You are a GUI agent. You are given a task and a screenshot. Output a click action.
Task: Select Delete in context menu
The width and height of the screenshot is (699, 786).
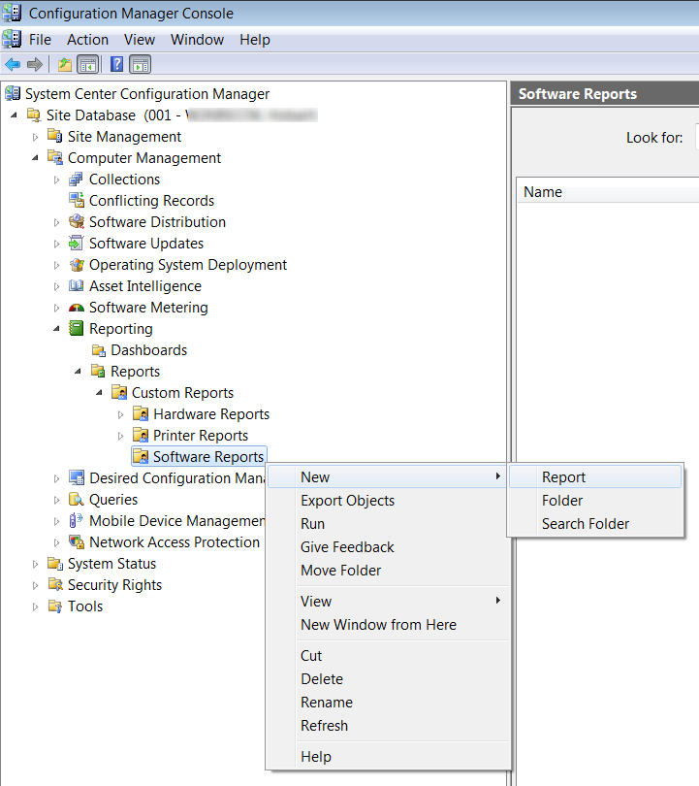(388, 678)
